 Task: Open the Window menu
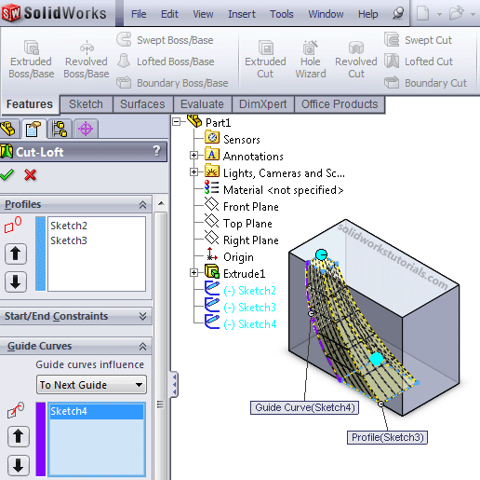pyautogui.click(x=326, y=14)
